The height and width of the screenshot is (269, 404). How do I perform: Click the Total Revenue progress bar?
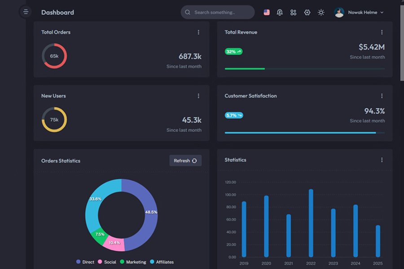click(304, 69)
